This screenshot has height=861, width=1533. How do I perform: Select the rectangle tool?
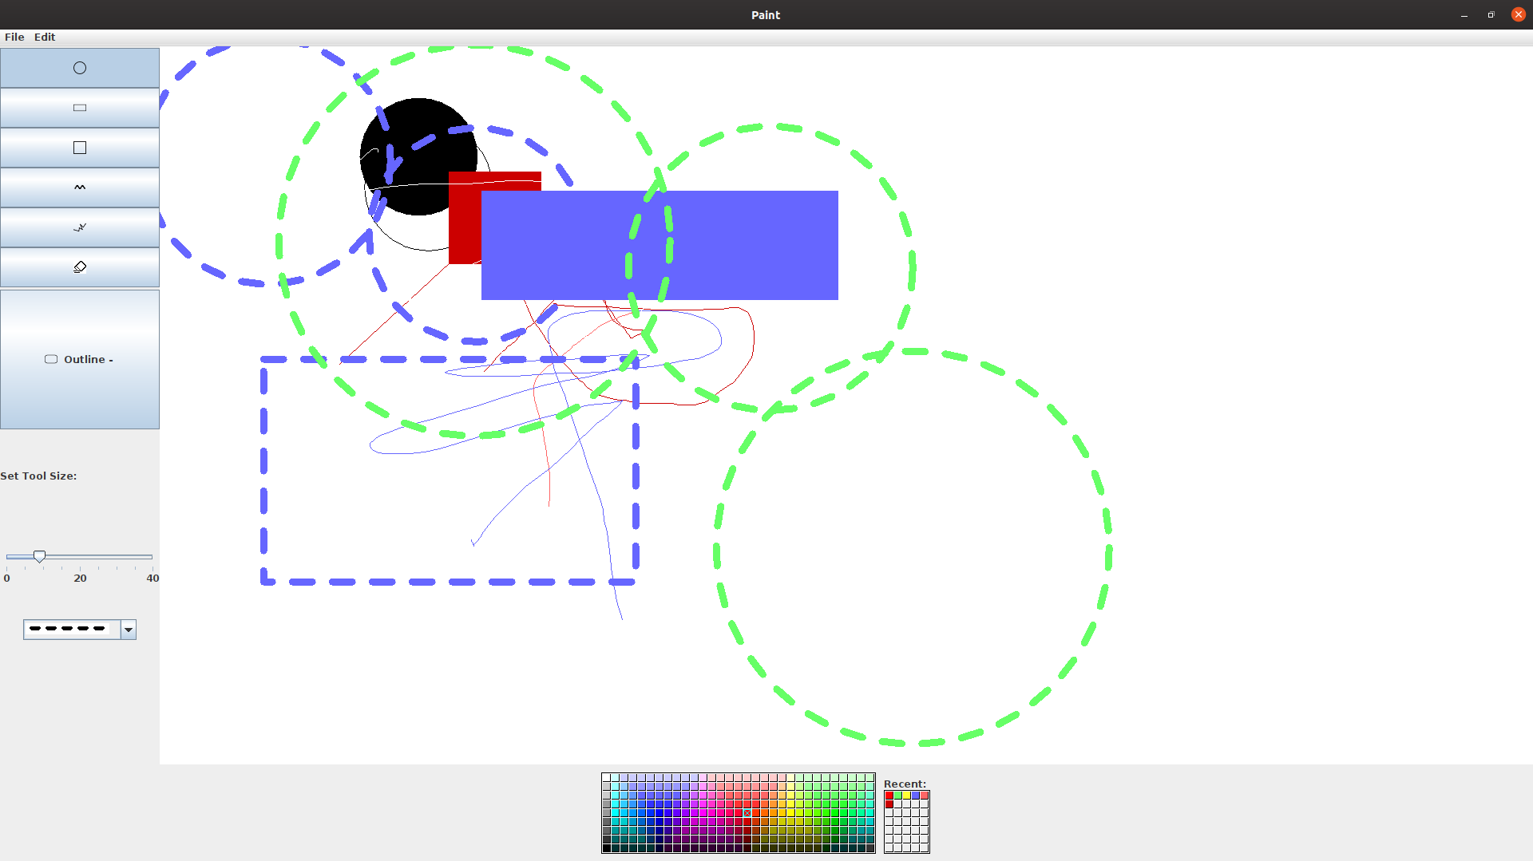79,108
